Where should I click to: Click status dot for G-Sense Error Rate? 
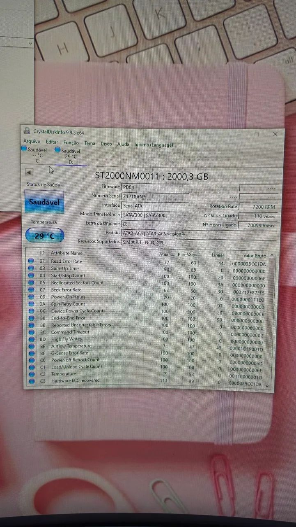click(31, 353)
